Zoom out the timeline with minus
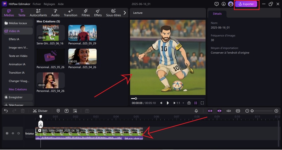 click(247, 111)
